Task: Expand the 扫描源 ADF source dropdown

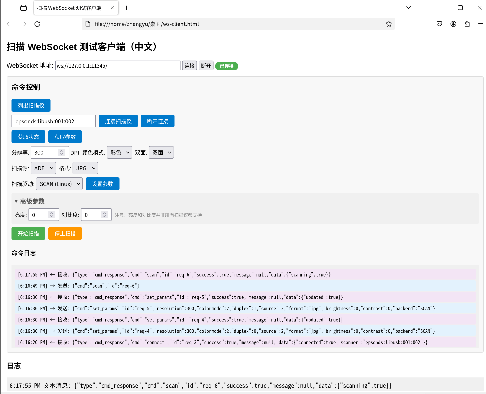Action: [x=43, y=168]
